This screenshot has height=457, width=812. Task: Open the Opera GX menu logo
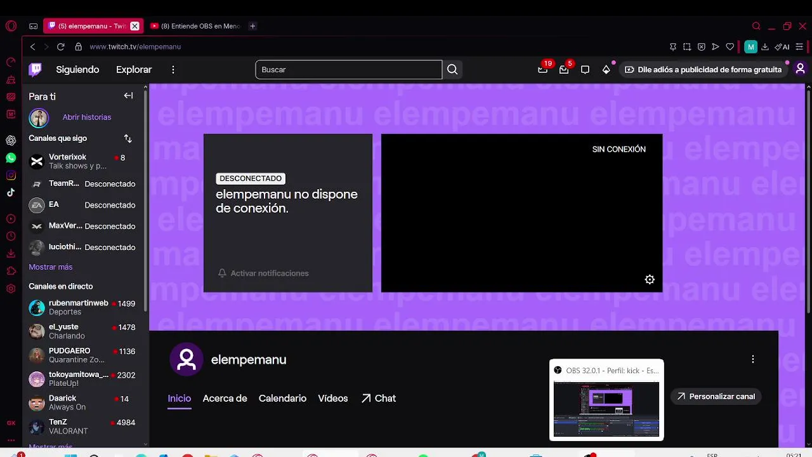coord(11,26)
